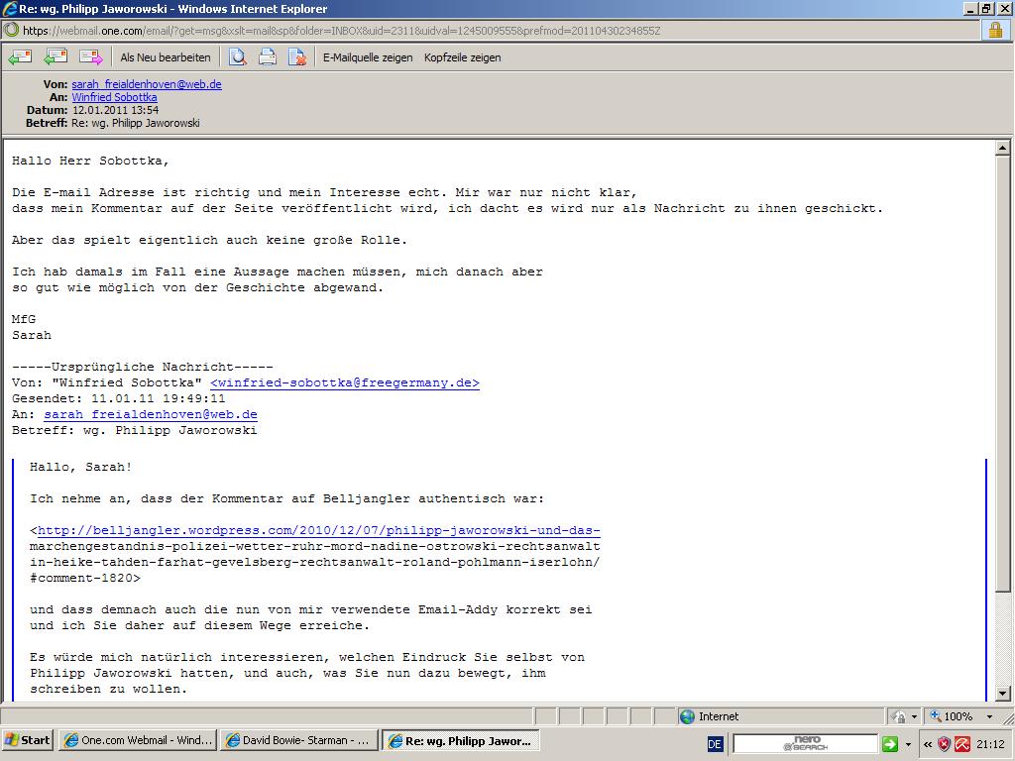Click the security lock icon in the address bar
This screenshot has width=1015, height=761.
(x=995, y=30)
